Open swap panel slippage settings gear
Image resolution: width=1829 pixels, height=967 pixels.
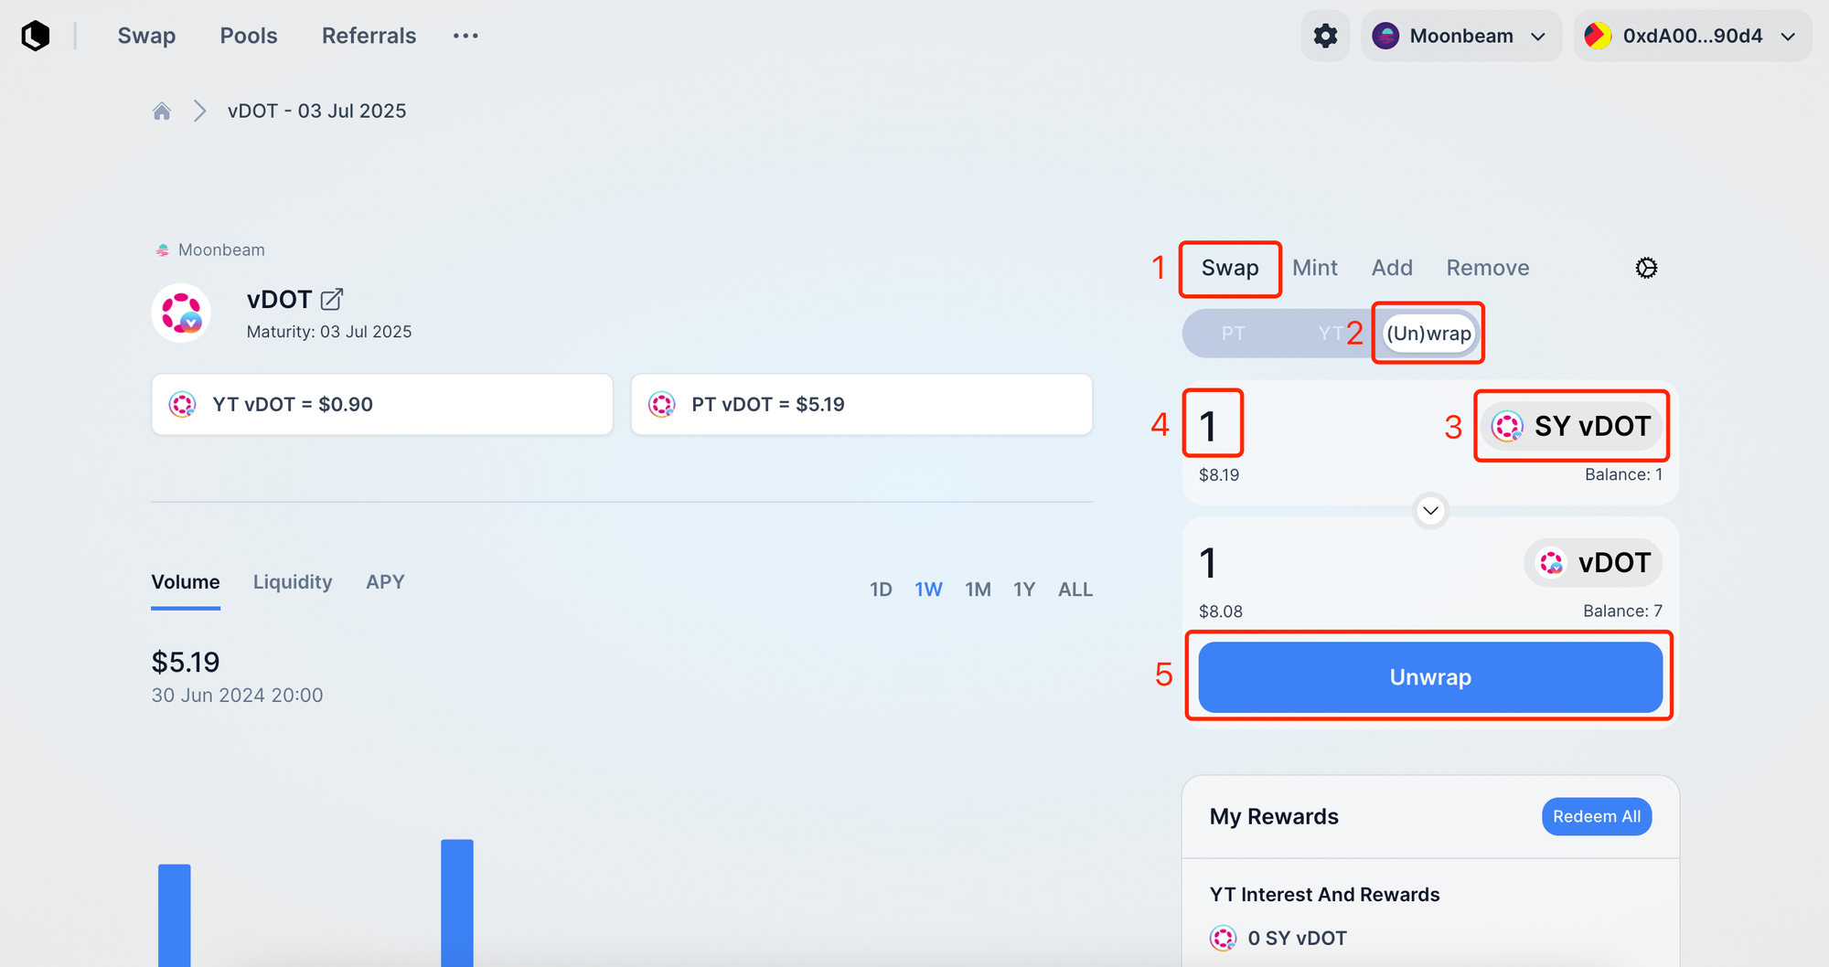click(1646, 268)
